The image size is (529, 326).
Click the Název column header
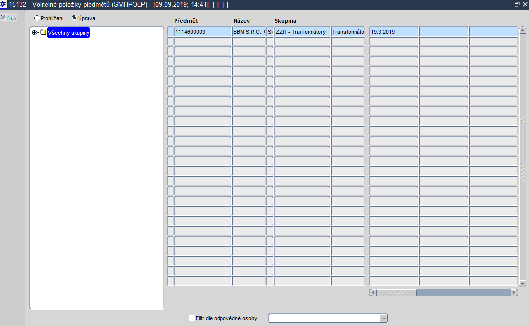pos(242,21)
